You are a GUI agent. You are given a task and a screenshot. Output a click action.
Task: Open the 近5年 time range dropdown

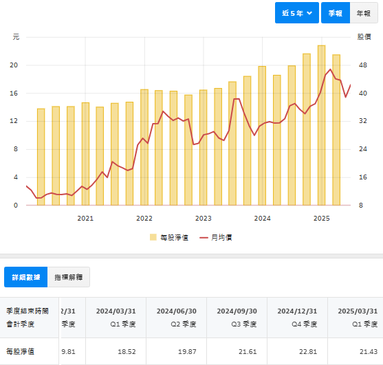297,13
